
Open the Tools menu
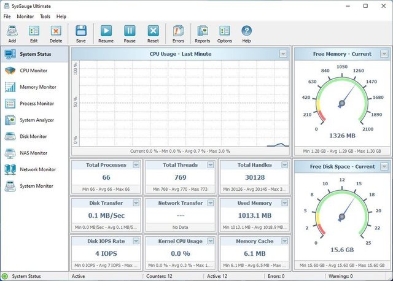[45, 16]
